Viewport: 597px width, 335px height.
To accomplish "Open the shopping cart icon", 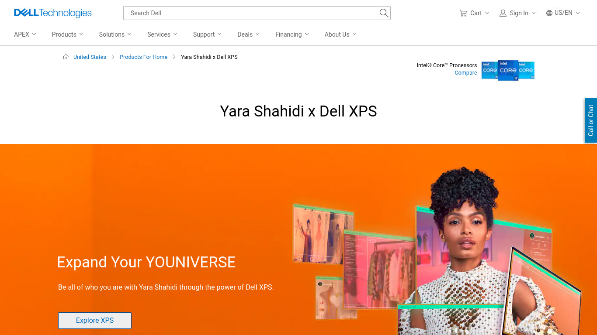I will (463, 13).
